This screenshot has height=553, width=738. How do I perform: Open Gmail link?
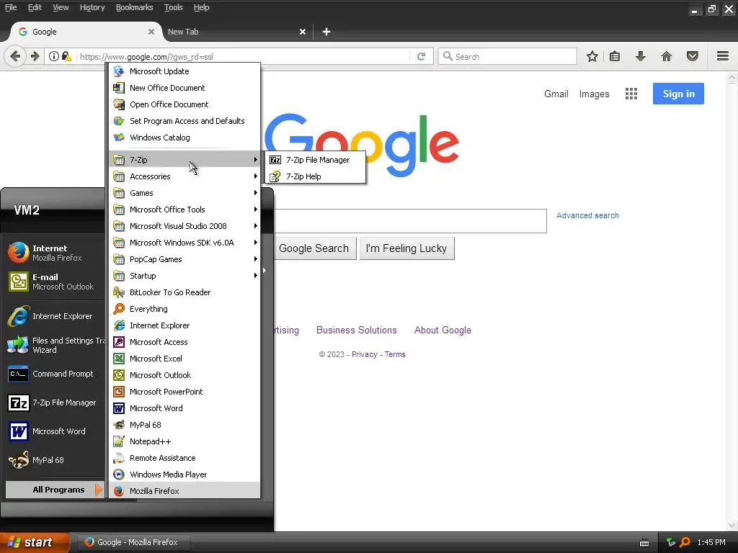click(556, 94)
